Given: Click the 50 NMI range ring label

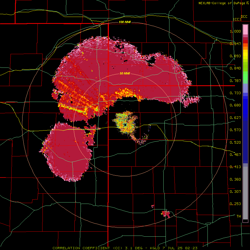Looking at the screenshot, I should 125,74.
